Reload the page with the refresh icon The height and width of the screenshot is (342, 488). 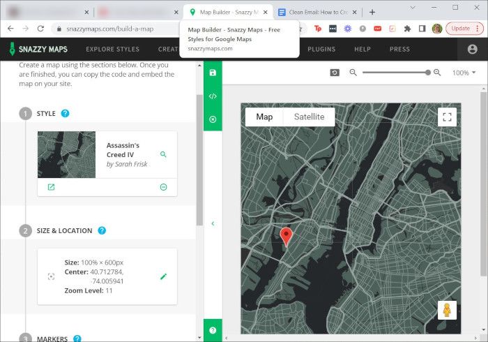(40, 29)
